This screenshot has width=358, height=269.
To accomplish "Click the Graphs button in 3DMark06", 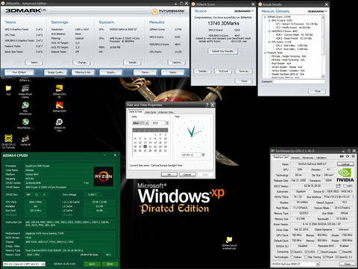I will coord(111,72).
